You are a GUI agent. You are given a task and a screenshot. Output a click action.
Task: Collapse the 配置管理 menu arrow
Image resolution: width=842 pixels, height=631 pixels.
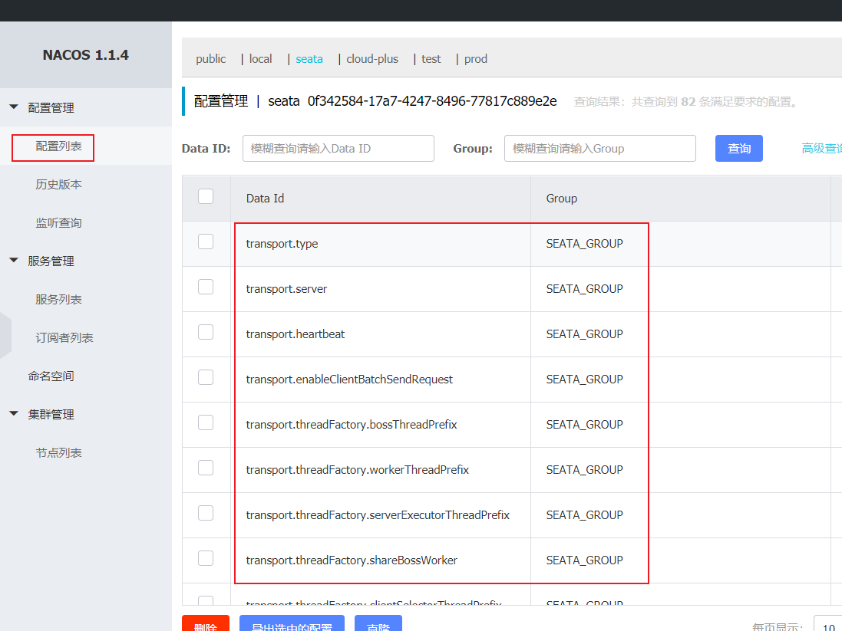pos(14,107)
